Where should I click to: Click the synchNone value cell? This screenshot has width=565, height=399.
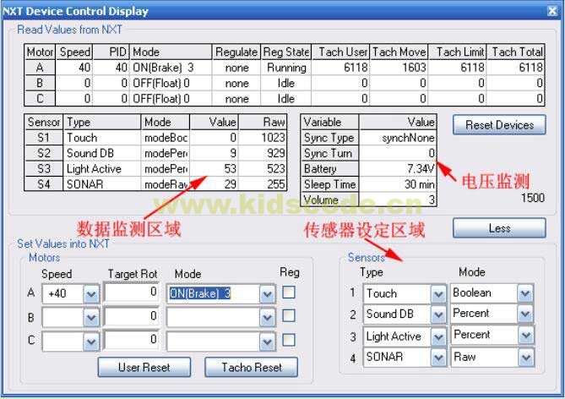[x=398, y=138]
